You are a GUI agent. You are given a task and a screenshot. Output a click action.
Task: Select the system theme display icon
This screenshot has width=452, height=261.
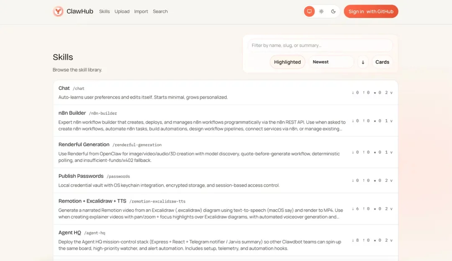tap(309, 11)
